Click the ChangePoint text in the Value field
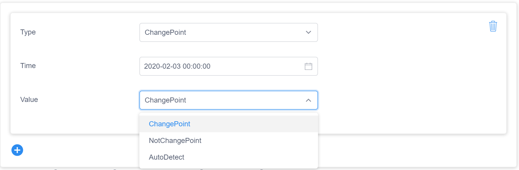The width and height of the screenshot is (519, 170). 165,100
